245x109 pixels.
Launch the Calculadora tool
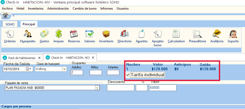[176, 36]
